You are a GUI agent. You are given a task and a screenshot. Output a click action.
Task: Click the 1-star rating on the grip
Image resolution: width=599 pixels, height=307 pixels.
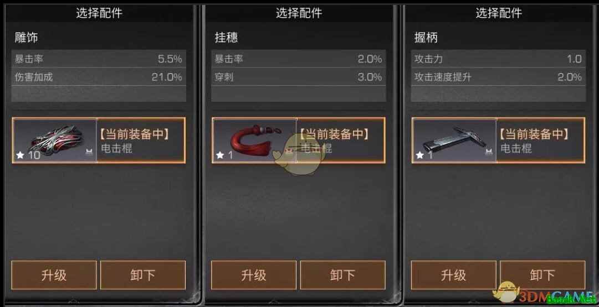[424, 155]
